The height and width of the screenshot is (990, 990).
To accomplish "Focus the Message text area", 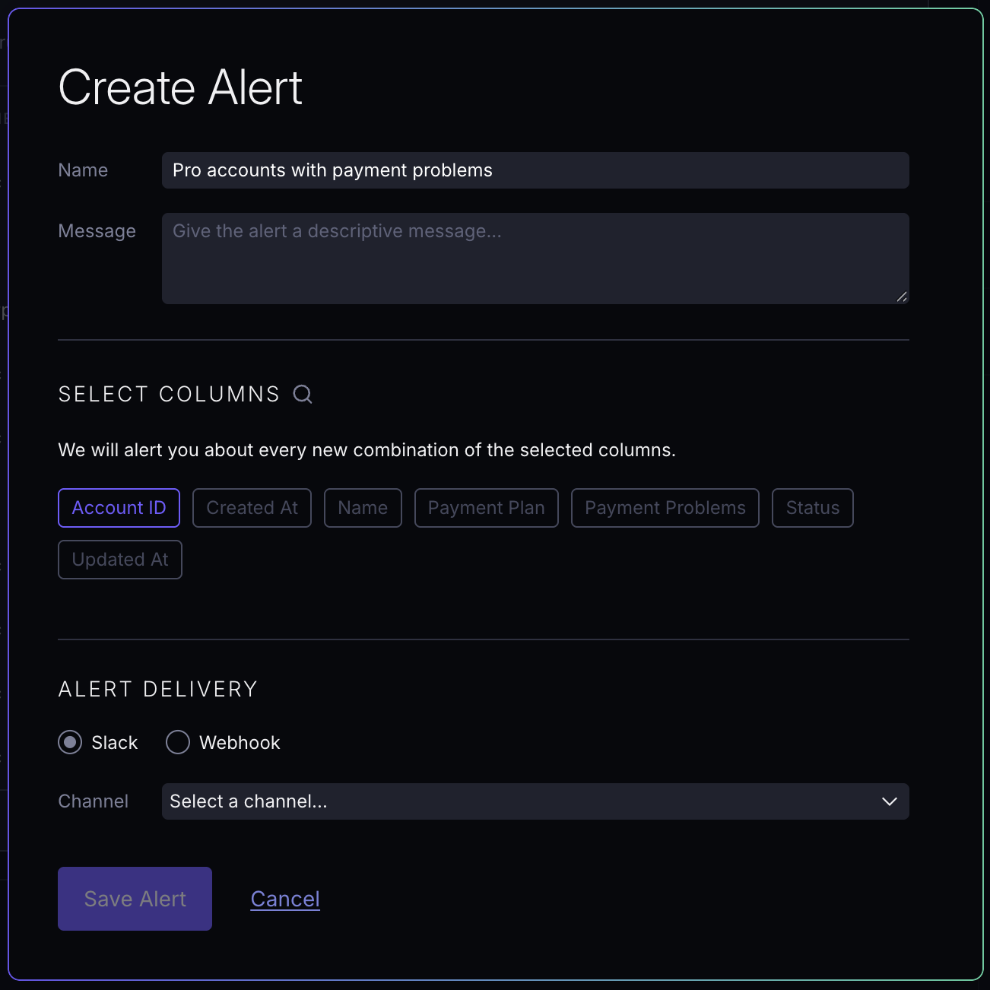I will click(x=535, y=259).
